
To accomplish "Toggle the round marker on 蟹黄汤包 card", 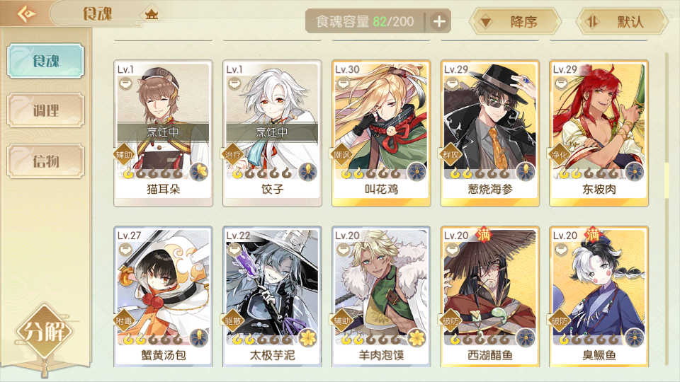I will pos(126,249).
